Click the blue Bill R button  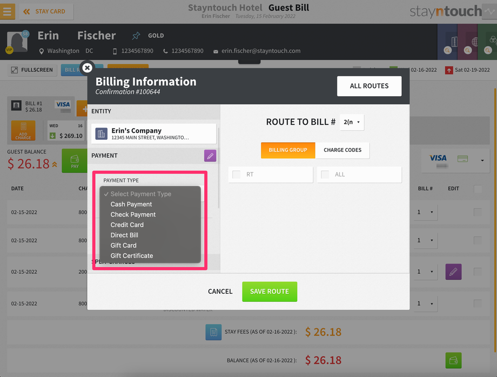tap(73, 70)
